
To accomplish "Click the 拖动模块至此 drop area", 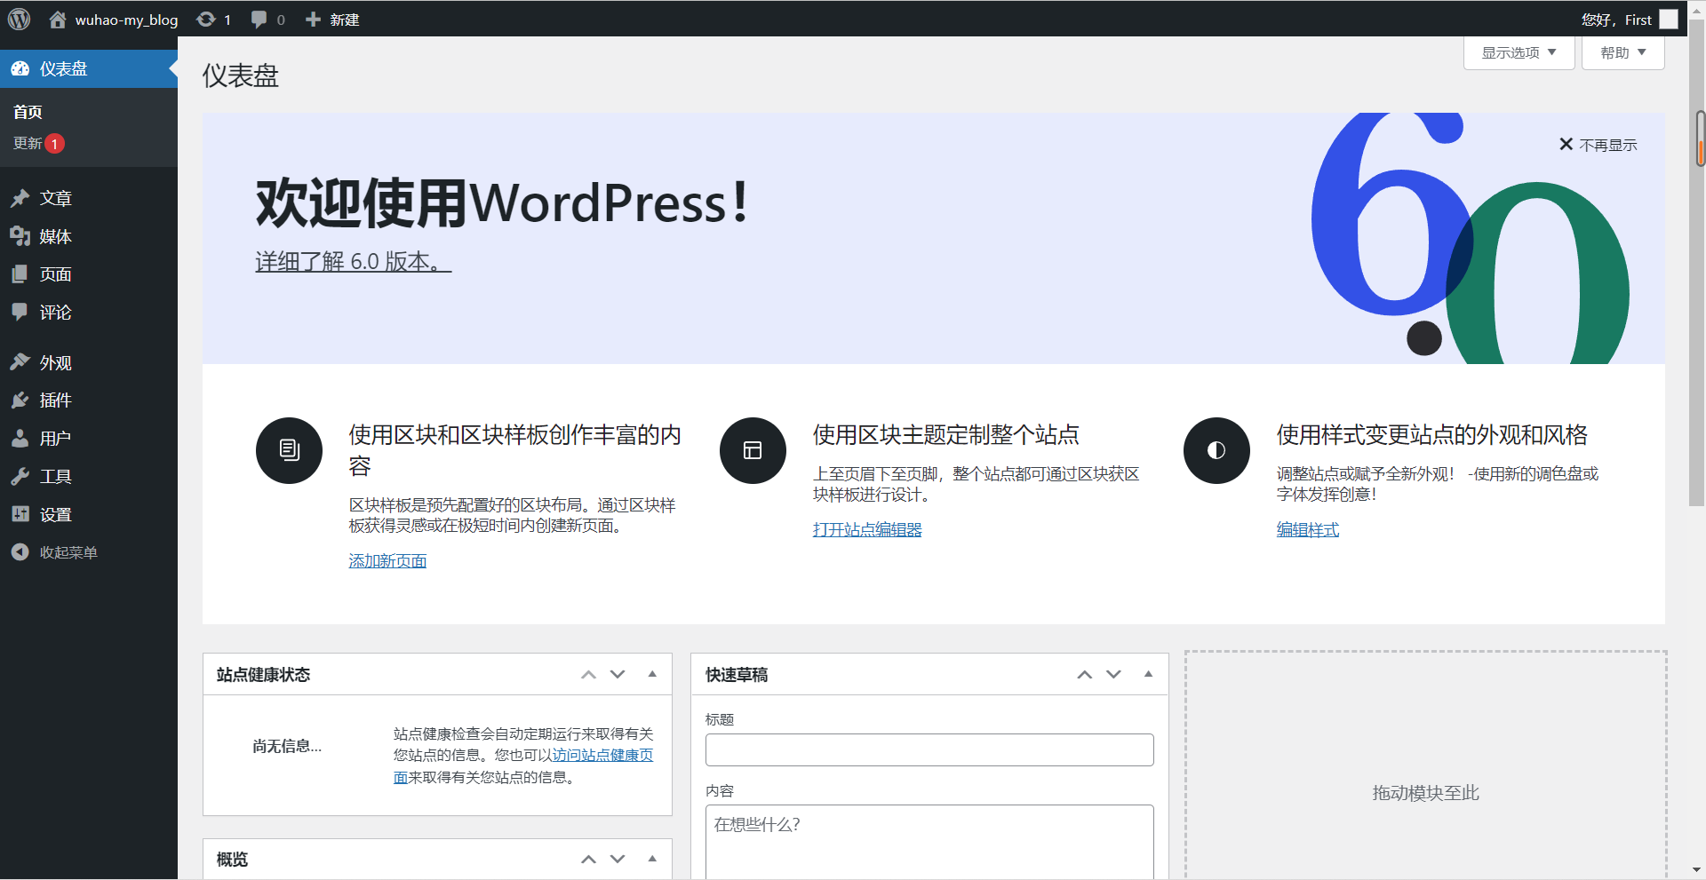I will point(1425,765).
